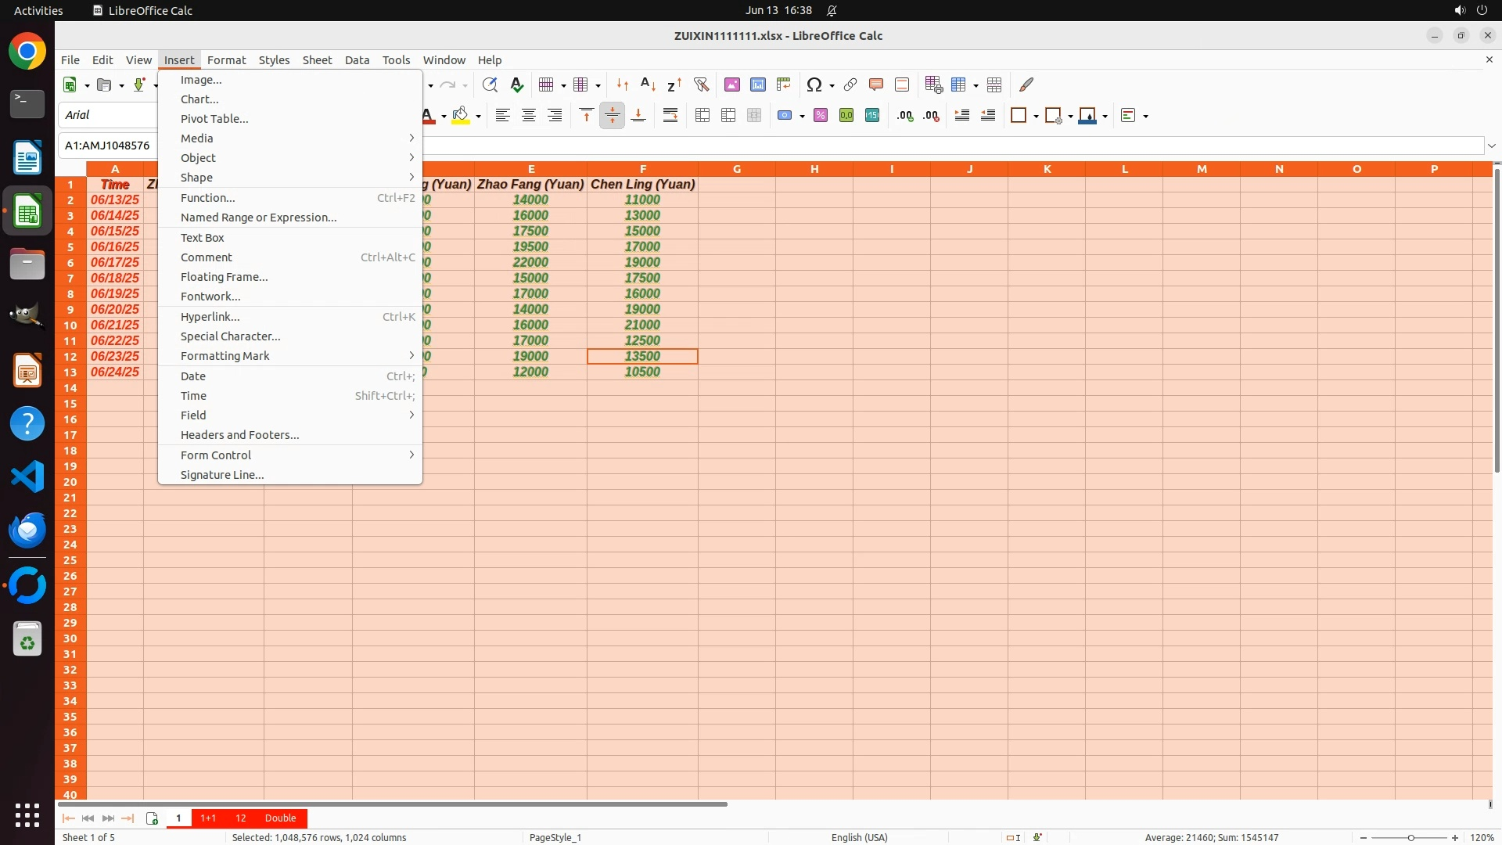The width and height of the screenshot is (1502, 845).
Task: Click the Sort Ascending icon
Action: pyautogui.click(x=648, y=84)
